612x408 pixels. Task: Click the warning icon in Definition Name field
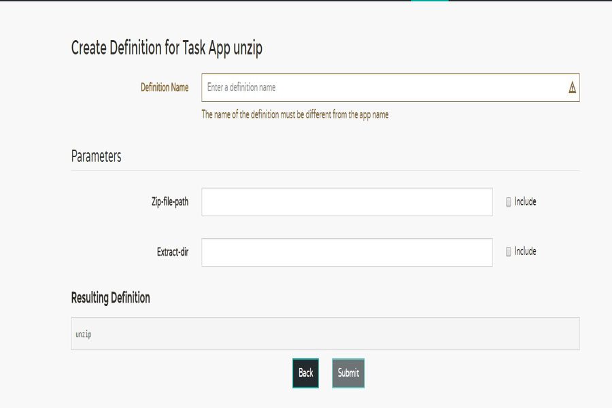point(572,88)
